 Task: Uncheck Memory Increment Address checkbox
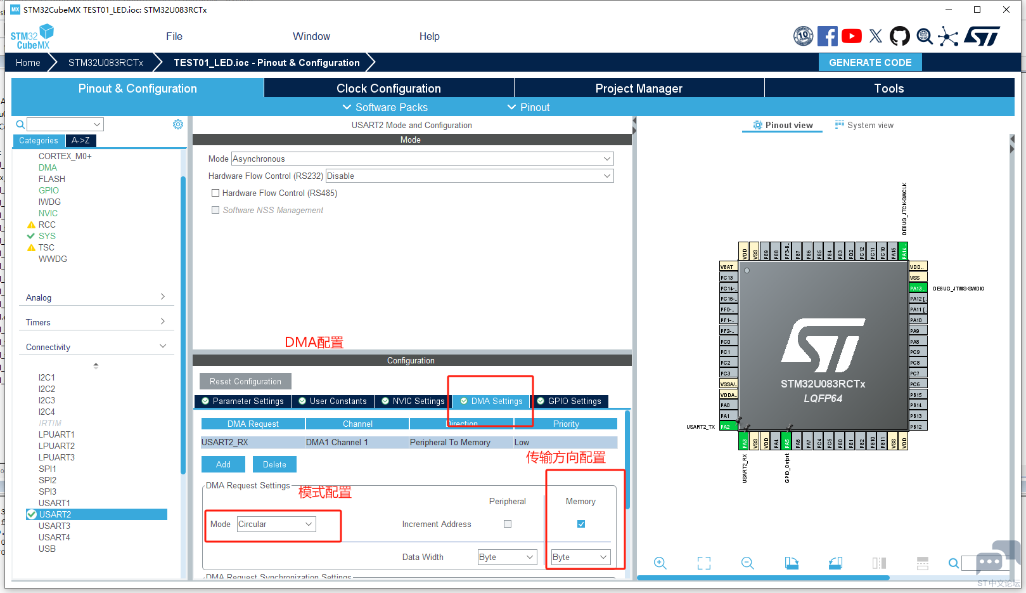pos(581,524)
